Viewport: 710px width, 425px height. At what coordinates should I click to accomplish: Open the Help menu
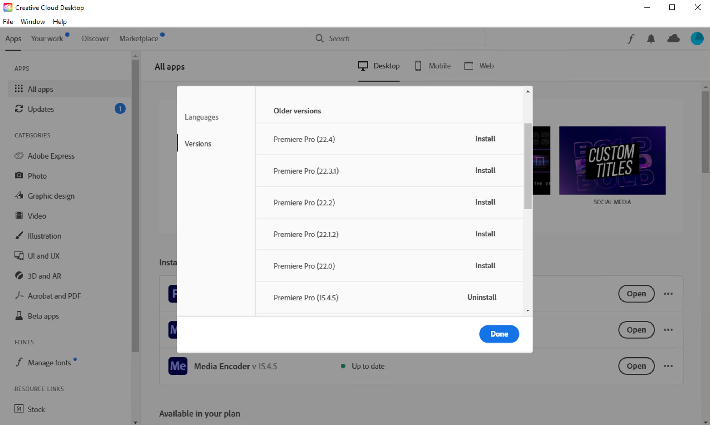(x=60, y=21)
